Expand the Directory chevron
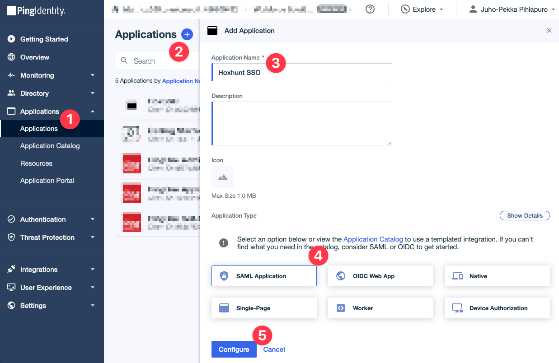The image size is (559, 363). coord(93,93)
